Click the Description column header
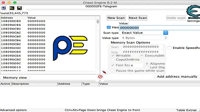200x112 pixels. click(34, 84)
